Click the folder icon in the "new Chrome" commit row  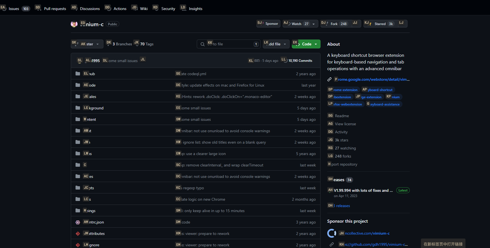point(78,199)
